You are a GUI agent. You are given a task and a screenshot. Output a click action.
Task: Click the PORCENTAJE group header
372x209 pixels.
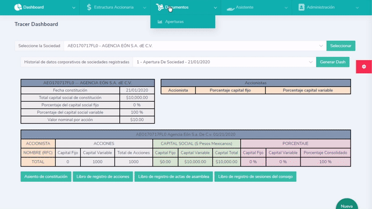click(295, 143)
